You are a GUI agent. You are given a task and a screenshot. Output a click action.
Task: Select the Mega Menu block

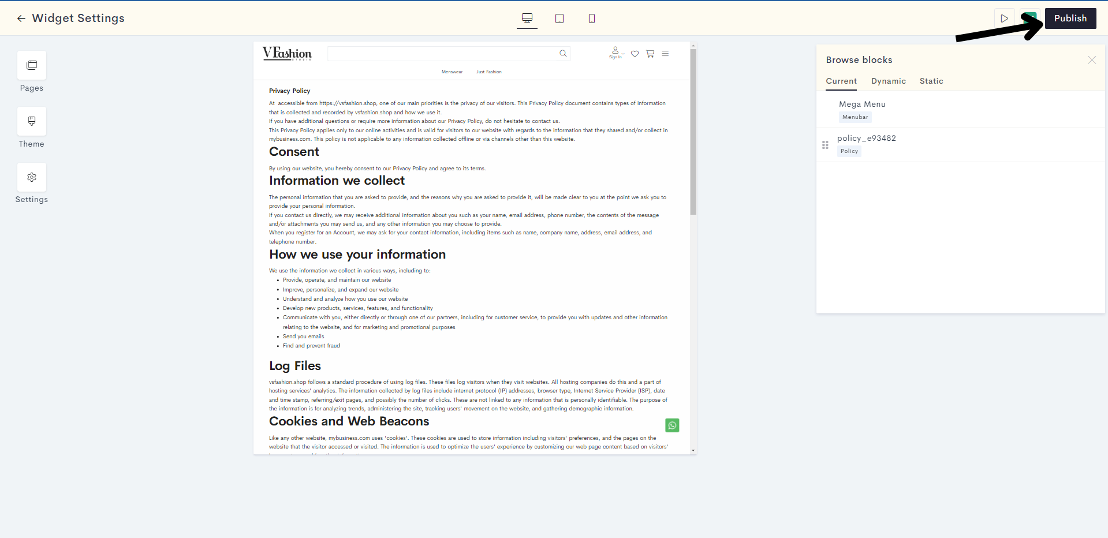[x=961, y=110]
